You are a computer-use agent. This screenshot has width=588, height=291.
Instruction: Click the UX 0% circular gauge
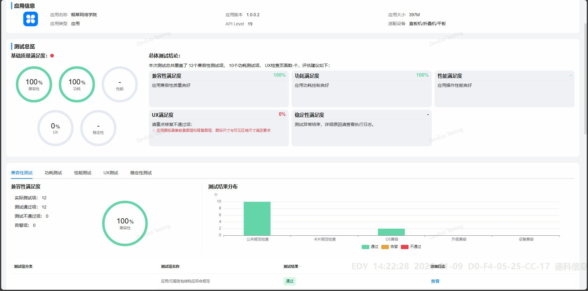point(55,128)
